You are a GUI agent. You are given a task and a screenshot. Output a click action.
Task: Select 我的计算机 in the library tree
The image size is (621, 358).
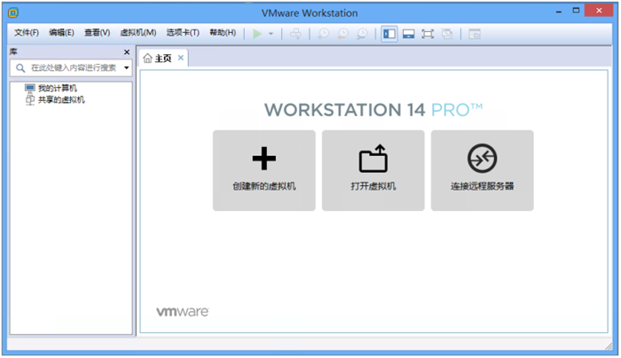pyautogui.click(x=51, y=89)
